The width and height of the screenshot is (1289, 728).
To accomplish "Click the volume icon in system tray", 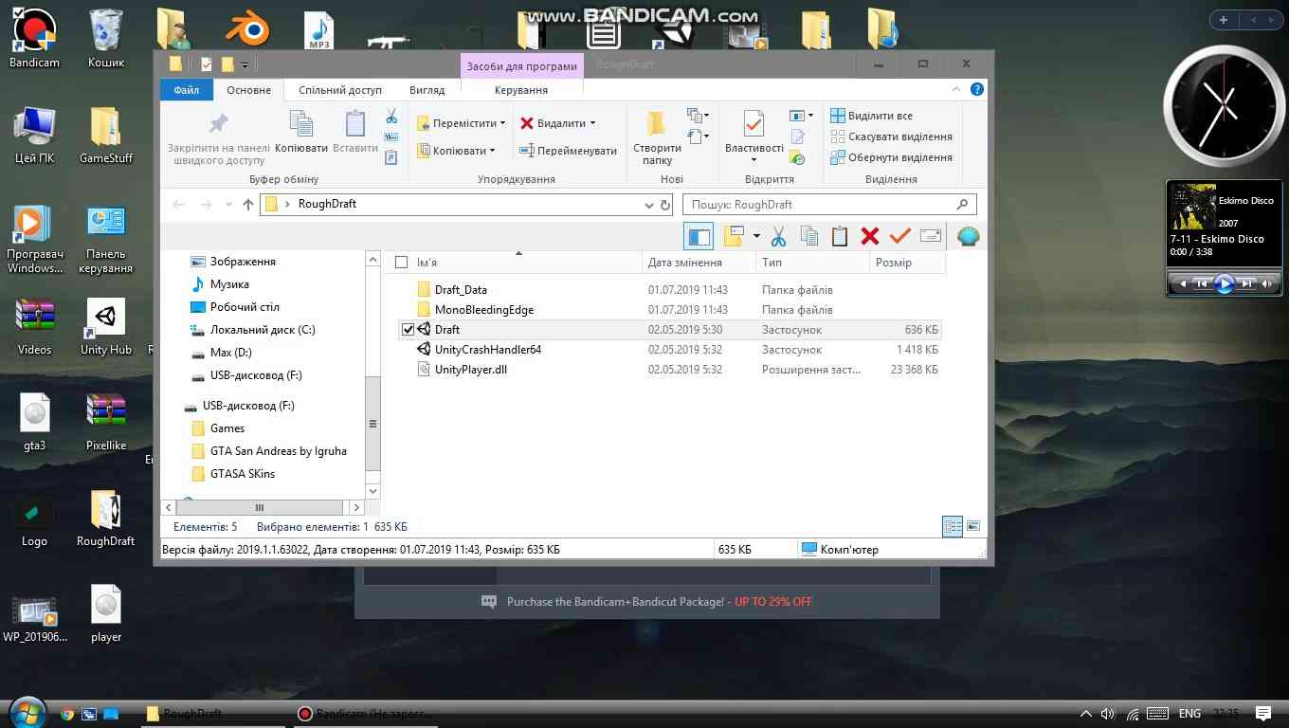I will tap(1108, 714).
